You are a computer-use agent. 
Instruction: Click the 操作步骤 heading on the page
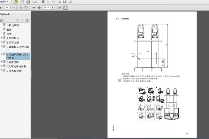point(125,74)
